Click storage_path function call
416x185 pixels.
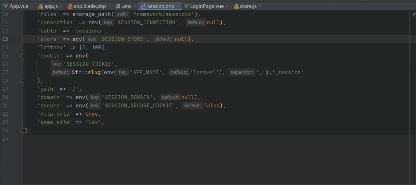(91, 14)
